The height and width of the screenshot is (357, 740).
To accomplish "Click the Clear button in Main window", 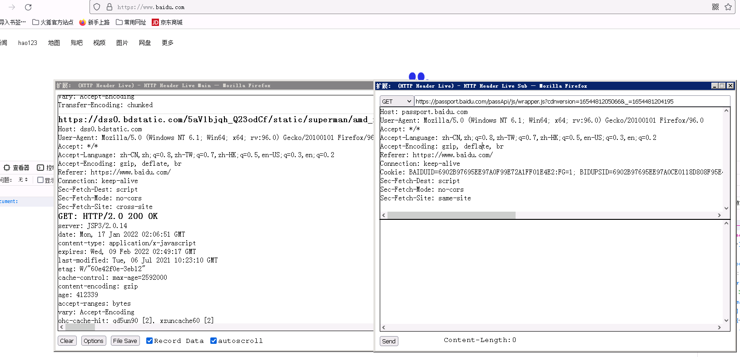I will click(67, 341).
